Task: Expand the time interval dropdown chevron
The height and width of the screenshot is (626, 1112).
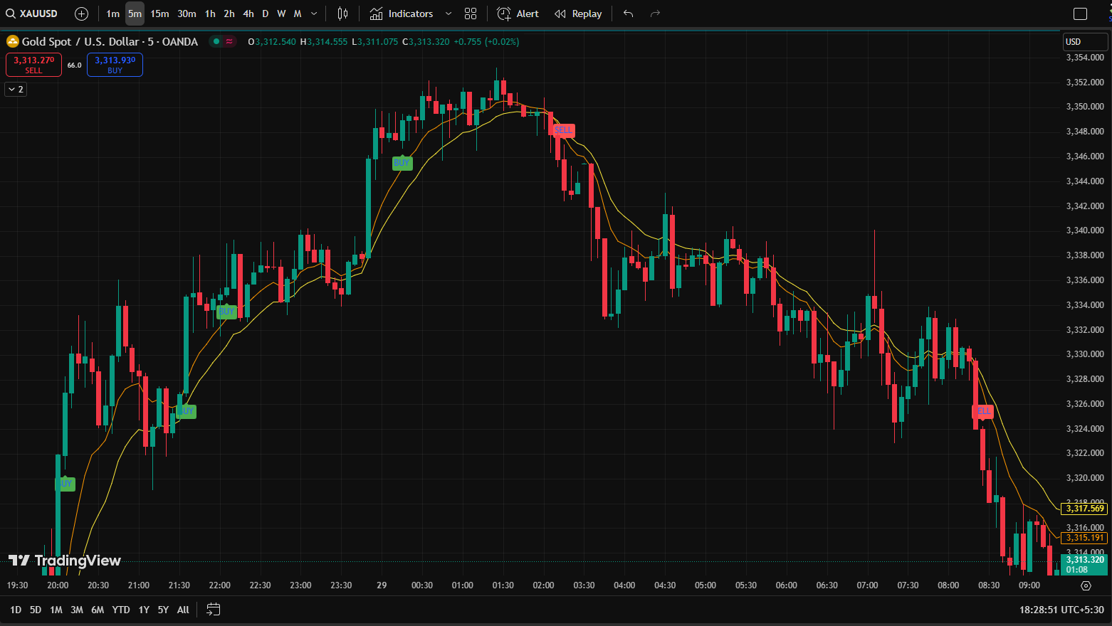Action: 314,14
